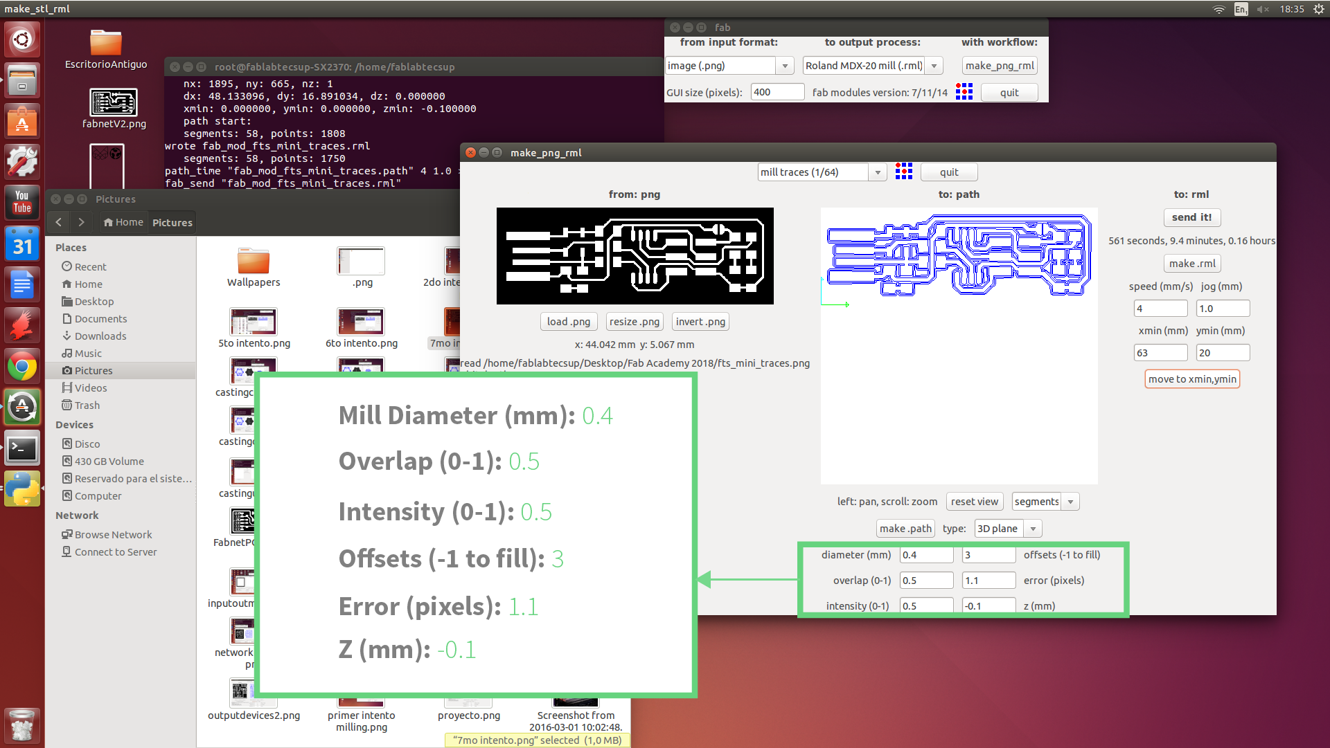Screen dimensions: 1330x748
Task: Open the Trash from the launcher
Action: pyautogui.click(x=22, y=726)
